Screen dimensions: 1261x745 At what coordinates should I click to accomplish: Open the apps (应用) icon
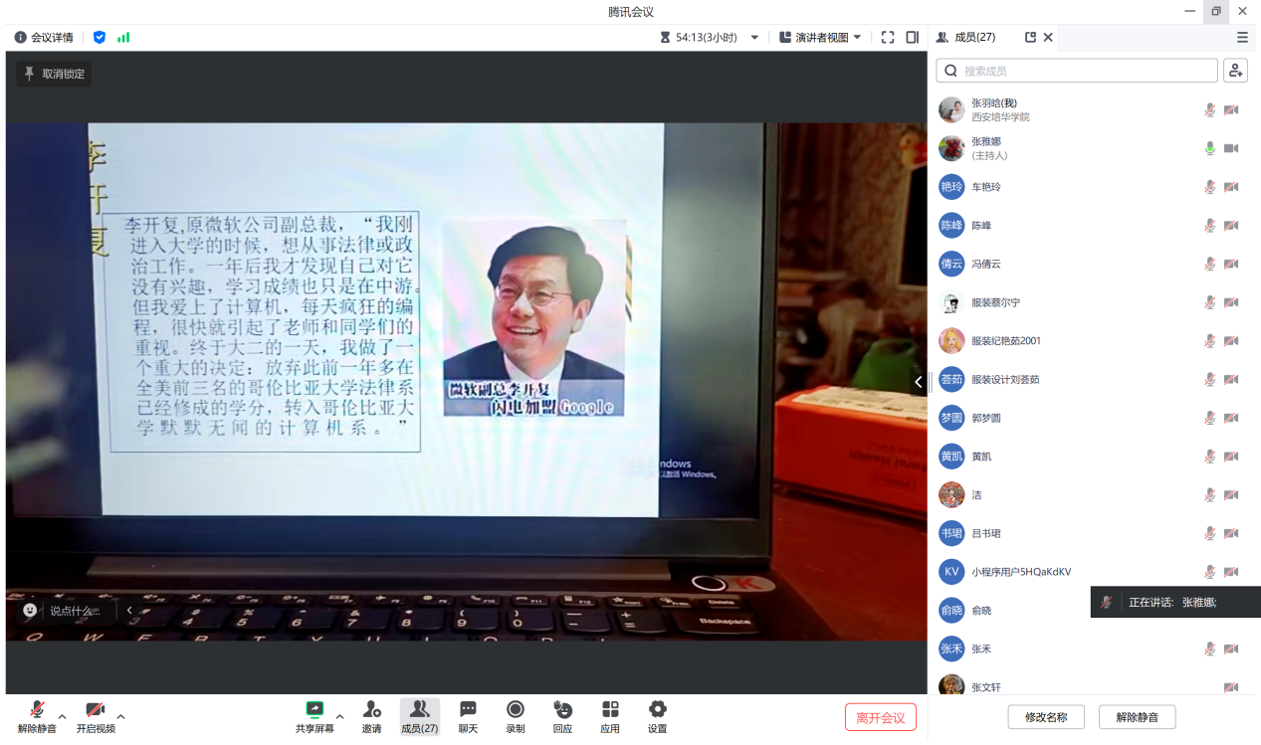(610, 709)
